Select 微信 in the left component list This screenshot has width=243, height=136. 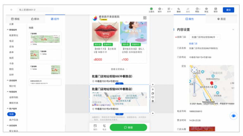pos(11,69)
